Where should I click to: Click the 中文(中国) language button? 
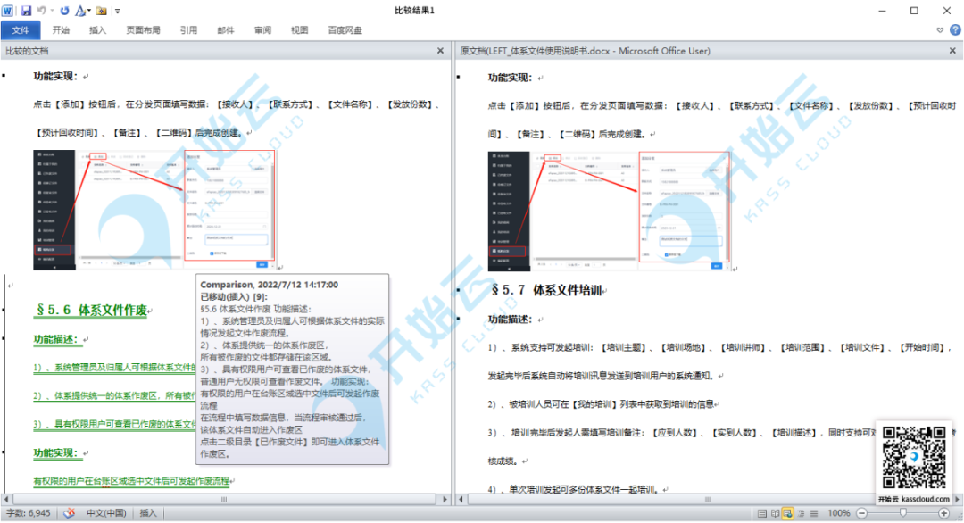pyautogui.click(x=106, y=513)
